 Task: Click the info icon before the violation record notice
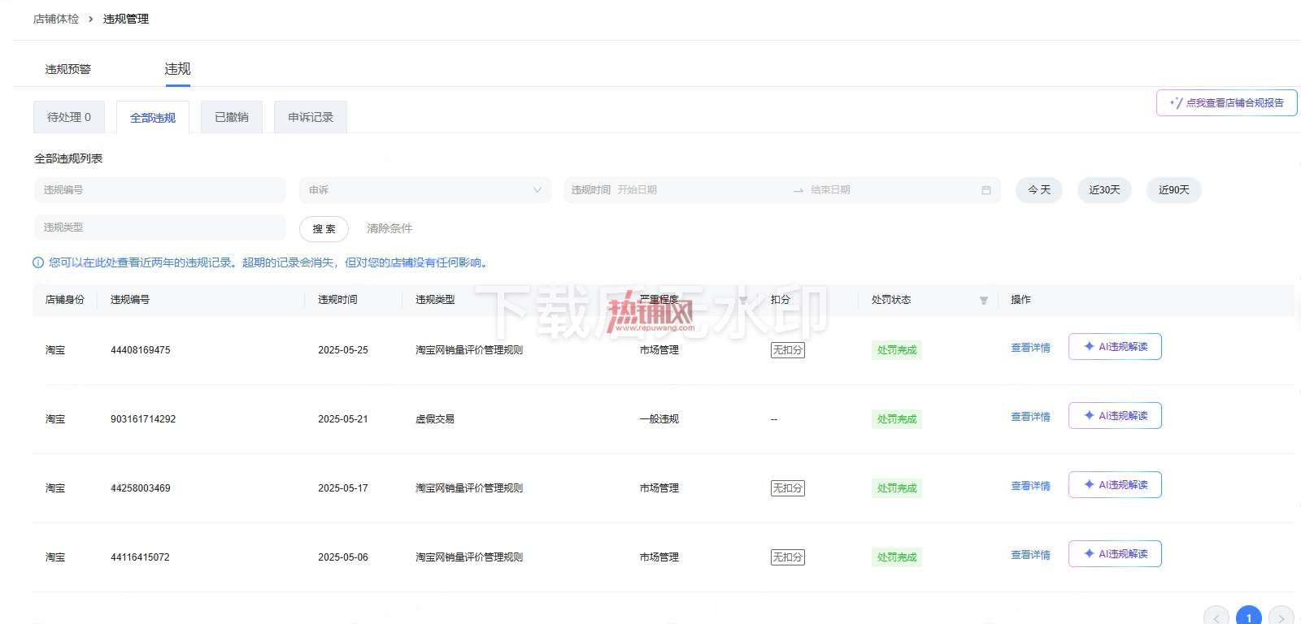38,262
